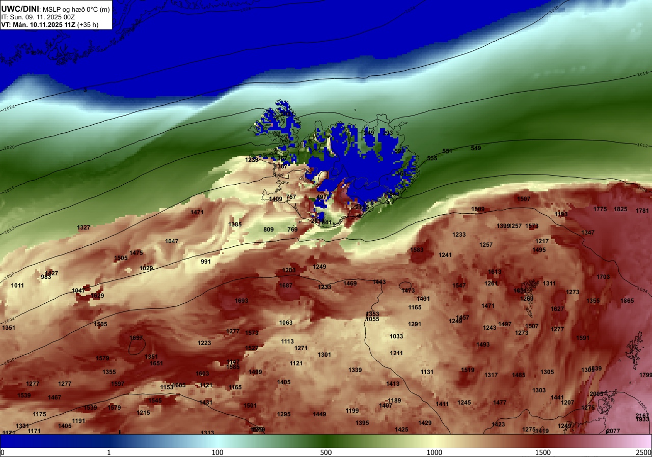Viewport: 652px width, 457px height.
Task: Click the 0 label on the color legend
Action: coord(2,452)
